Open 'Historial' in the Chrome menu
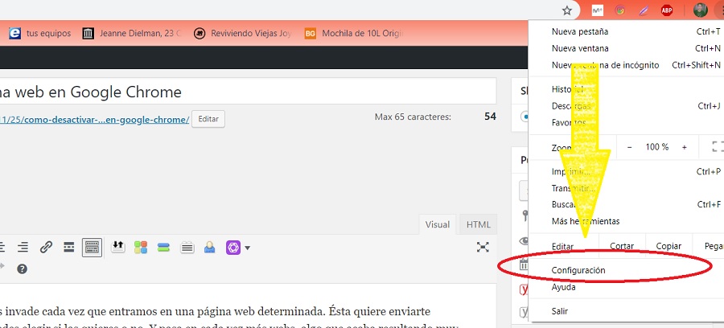The height and width of the screenshot is (328, 724). pyautogui.click(x=627, y=89)
